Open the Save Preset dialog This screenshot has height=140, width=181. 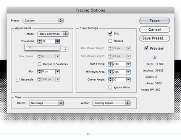click(155, 38)
